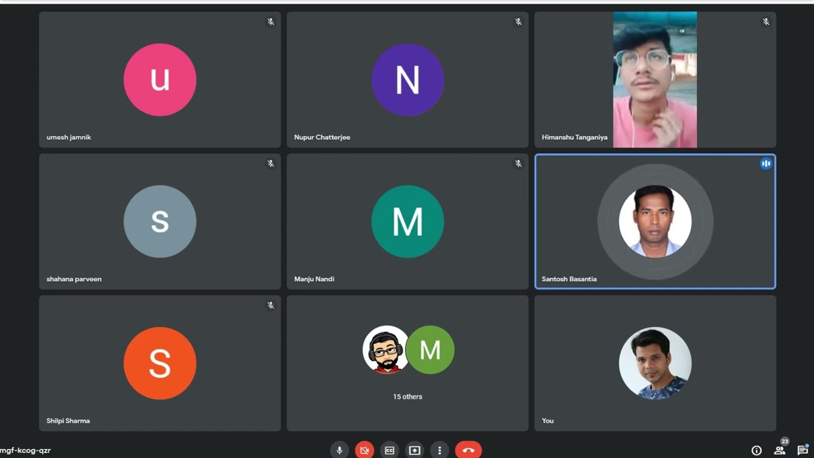Toggle the microphone button in bottom toolbar
This screenshot has height=458, width=814.
[x=340, y=450]
